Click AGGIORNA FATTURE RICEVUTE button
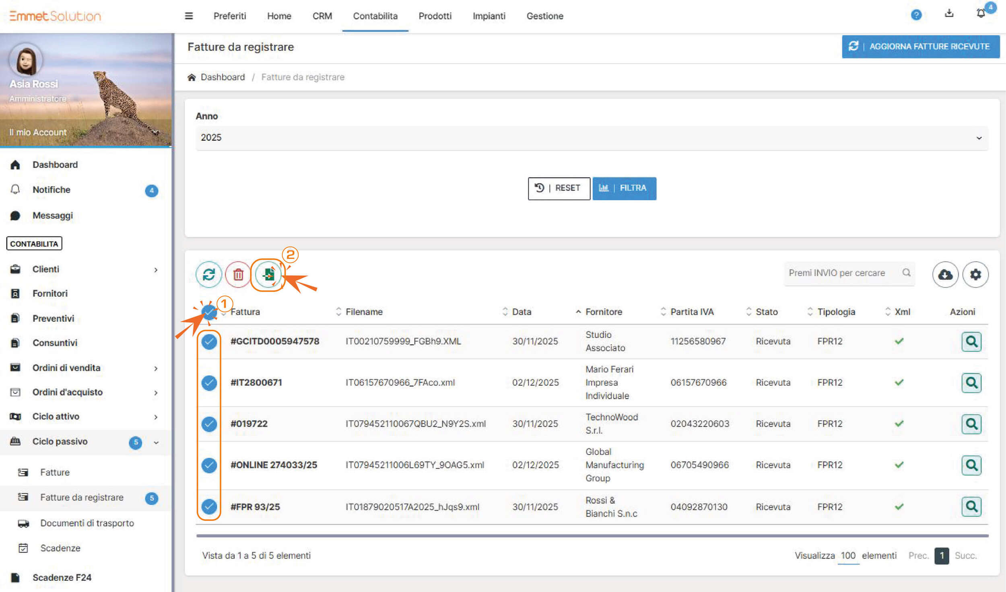The width and height of the screenshot is (1006, 592). pyautogui.click(x=921, y=47)
